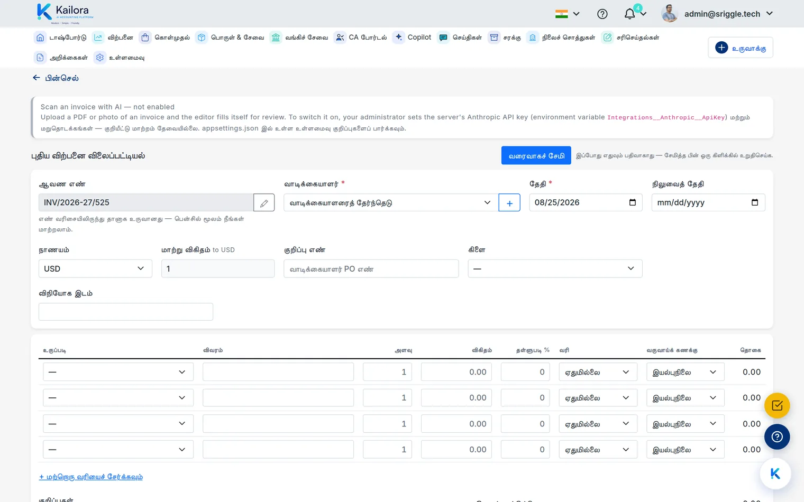Open the India flag language selector
Screen dimensions: 804x502
click(568, 14)
